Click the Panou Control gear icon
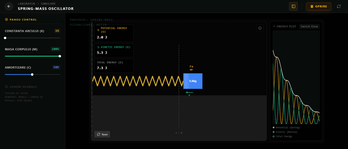The image size is (348, 149). coord(7,20)
